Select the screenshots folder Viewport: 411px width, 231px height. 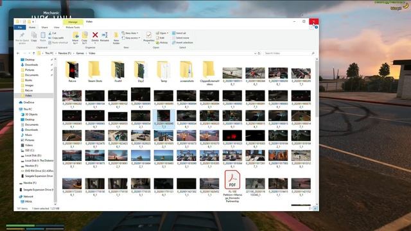click(x=187, y=71)
